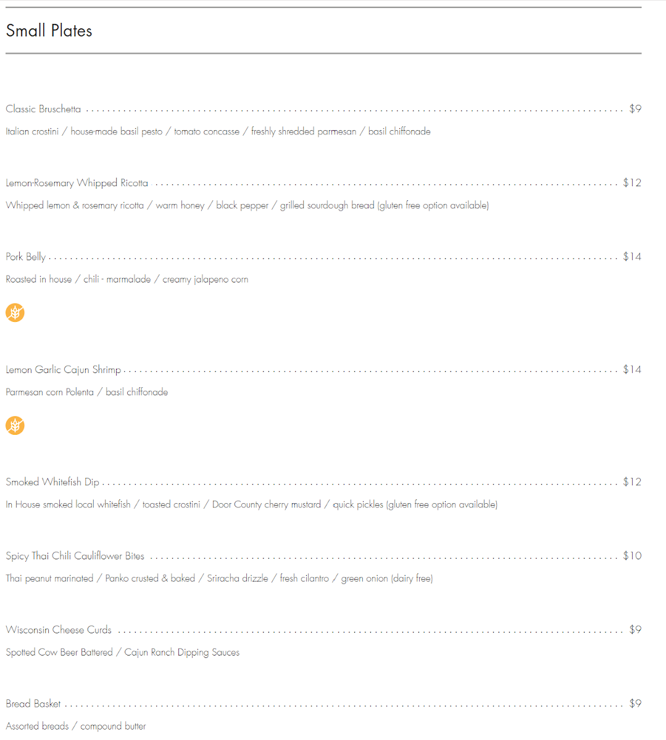Open Lemon Garlic Cajun Shrimp item
666x740 pixels.
coord(64,370)
